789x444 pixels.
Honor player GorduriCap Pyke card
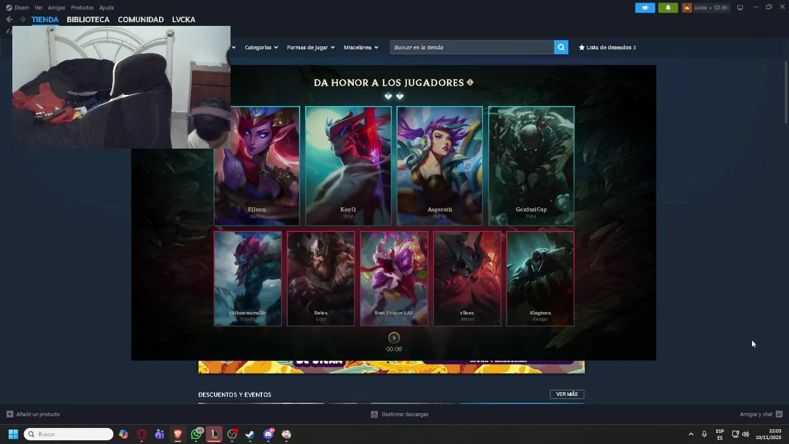[x=531, y=166]
